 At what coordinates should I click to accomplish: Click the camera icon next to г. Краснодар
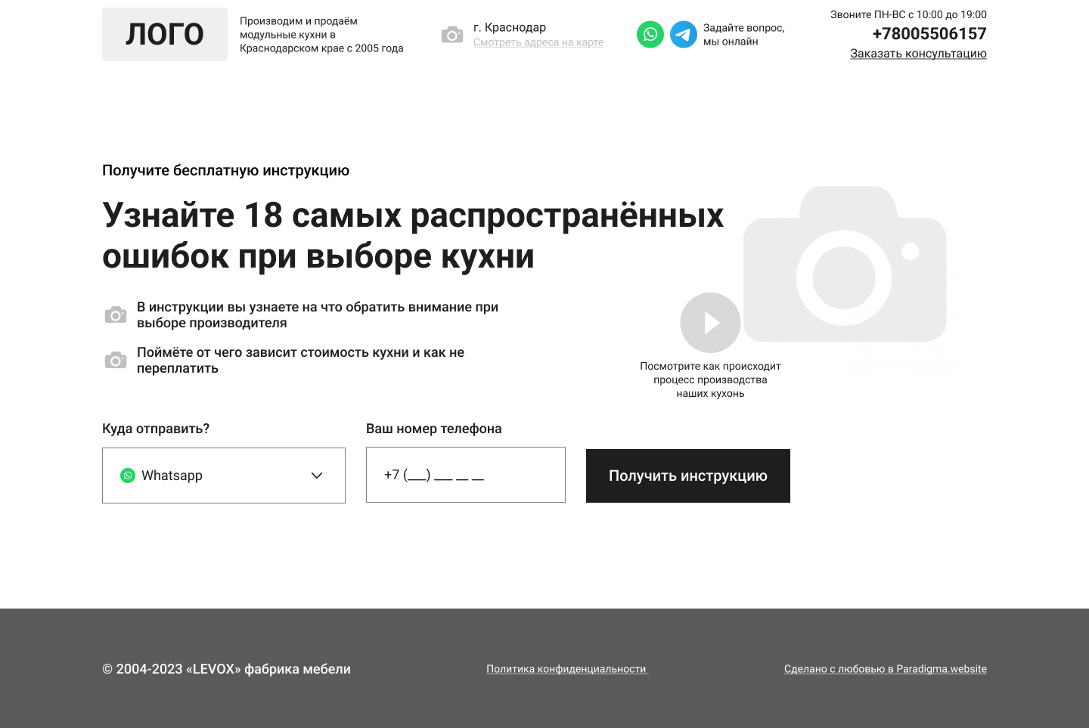(451, 34)
